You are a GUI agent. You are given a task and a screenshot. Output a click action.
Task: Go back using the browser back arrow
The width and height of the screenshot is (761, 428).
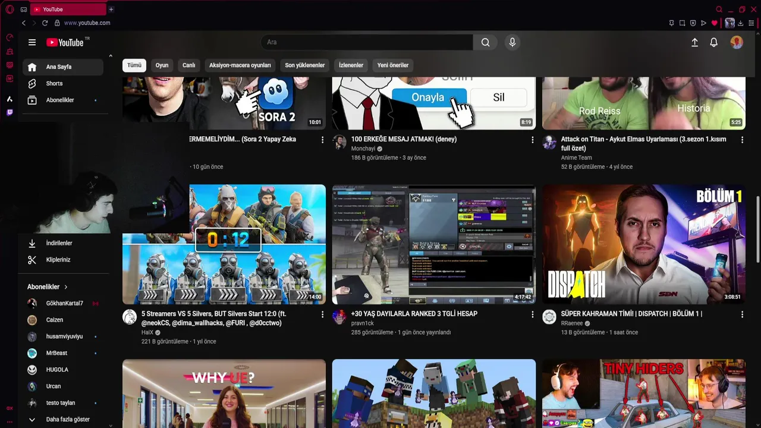tap(24, 23)
